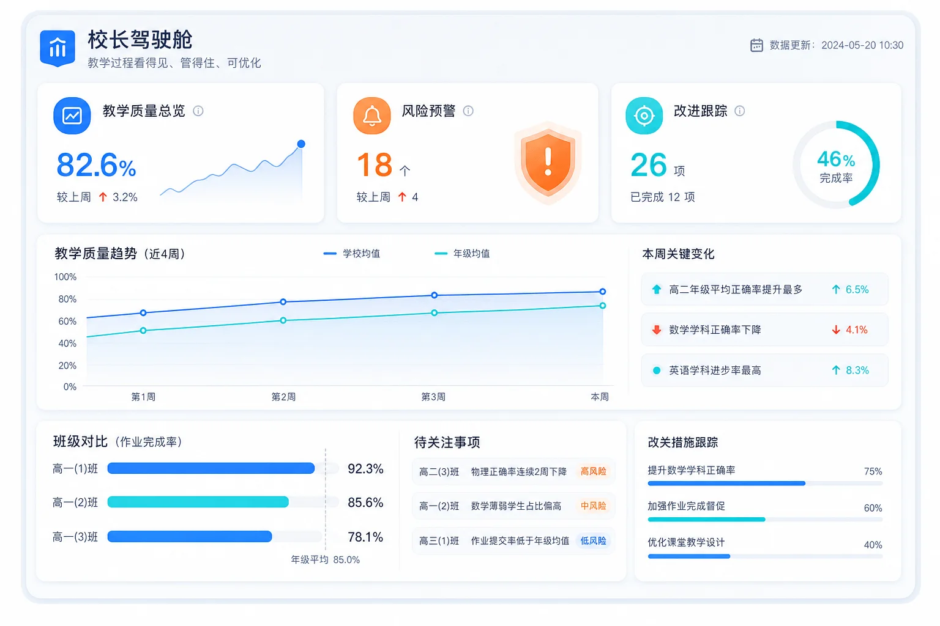The width and height of the screenshot is (940, 626).
Task: Click the up arrow beside 6.5%
Action: pos(836,289)
